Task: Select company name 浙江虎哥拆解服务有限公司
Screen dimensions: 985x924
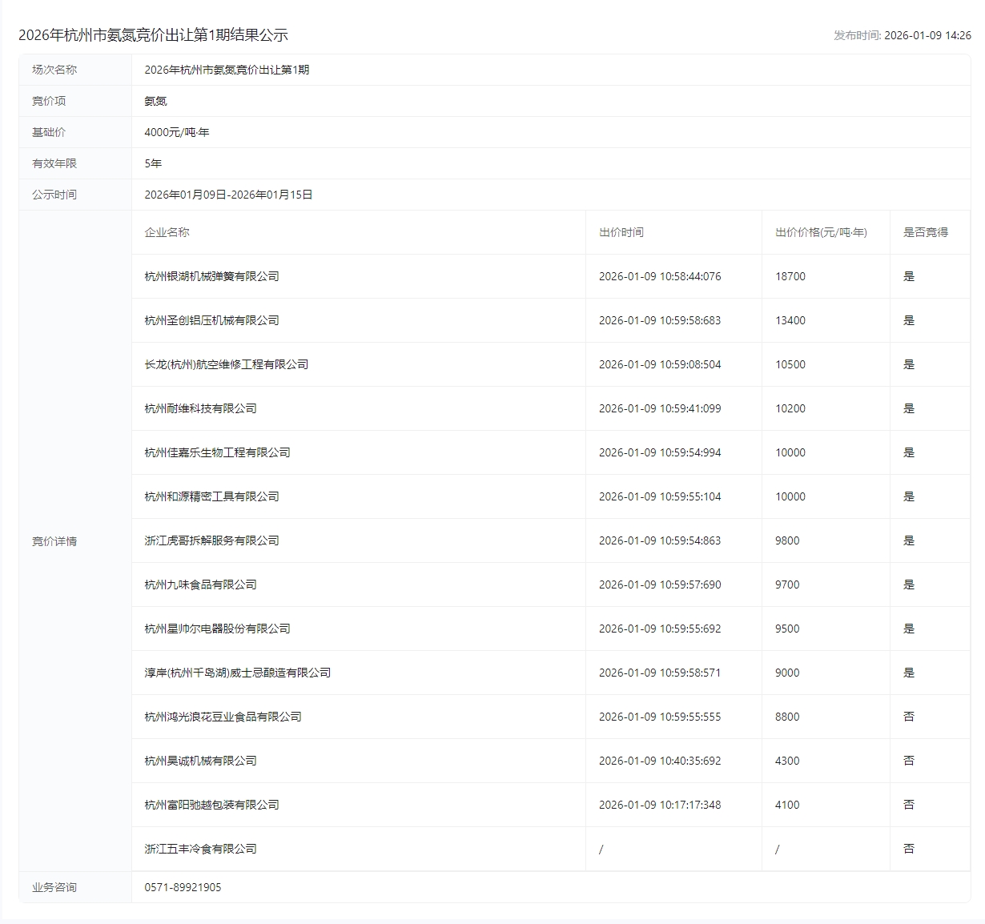Action: click(211, 540)
